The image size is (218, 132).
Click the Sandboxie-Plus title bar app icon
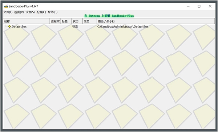6,7
